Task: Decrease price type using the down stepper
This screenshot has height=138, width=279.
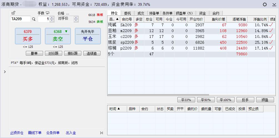Action: (x=76, y=20)
